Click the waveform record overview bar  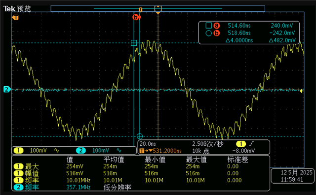tap(158, 8)
